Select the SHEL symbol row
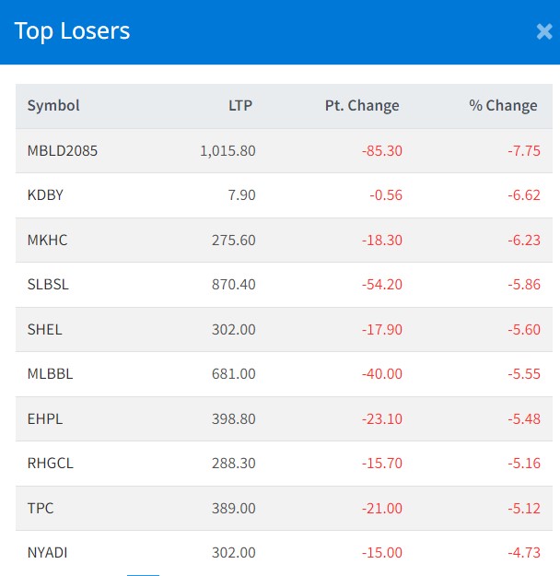The width and height of the screenshot is (560, 576). point(45,329)
